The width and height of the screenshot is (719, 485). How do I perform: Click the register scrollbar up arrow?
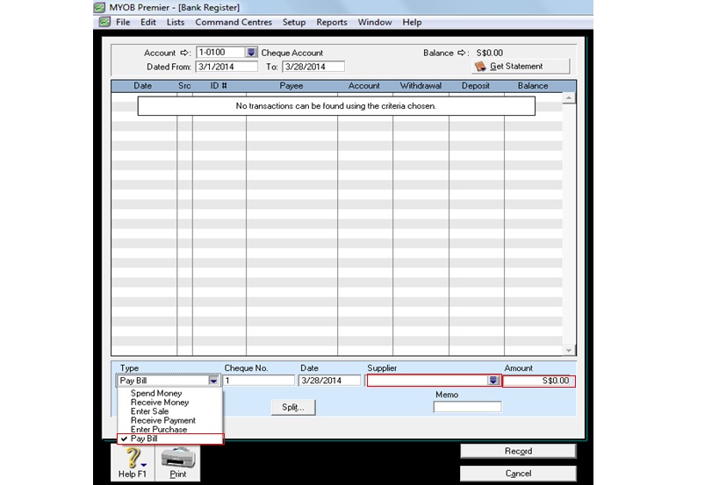pos(569,98)
